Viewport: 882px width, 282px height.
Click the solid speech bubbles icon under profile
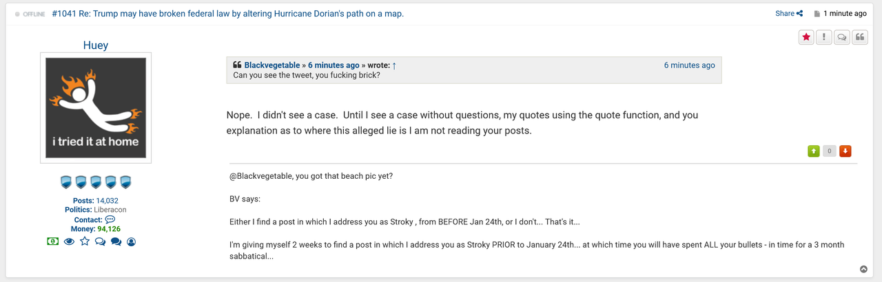[116, 241]
